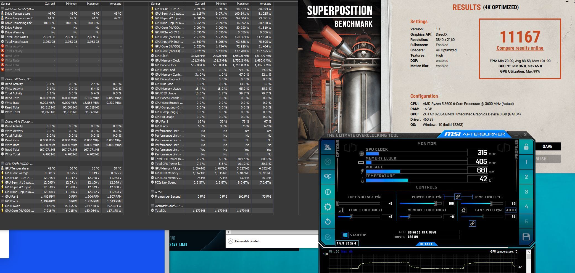
Task: Click the Afterburner version 4.6.3 Beta 4 label
Action: click(x=347, y=243)
